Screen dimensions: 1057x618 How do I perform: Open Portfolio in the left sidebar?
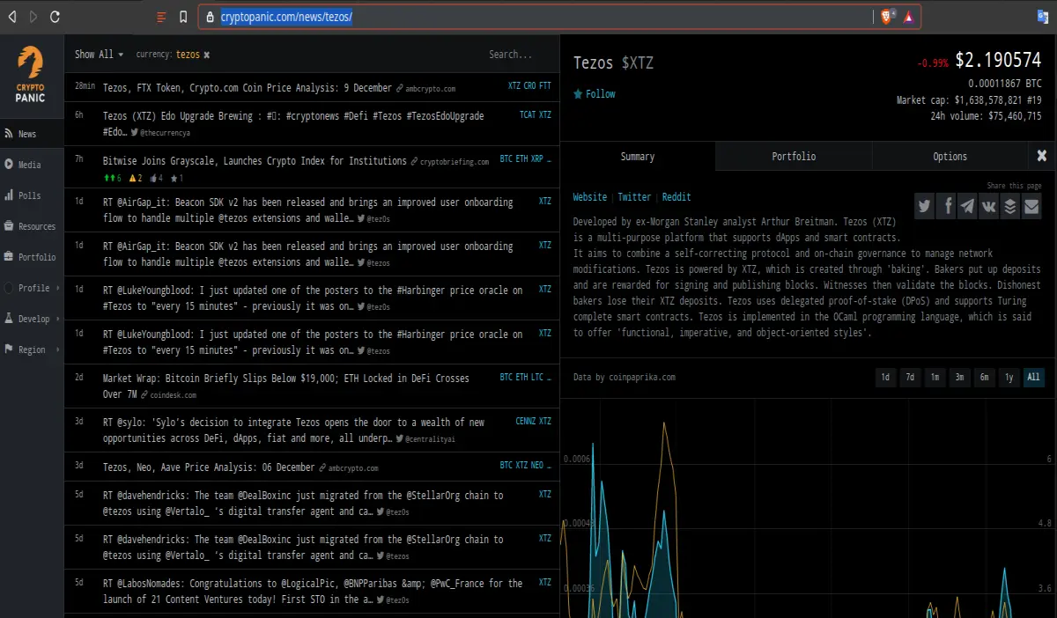32,257
